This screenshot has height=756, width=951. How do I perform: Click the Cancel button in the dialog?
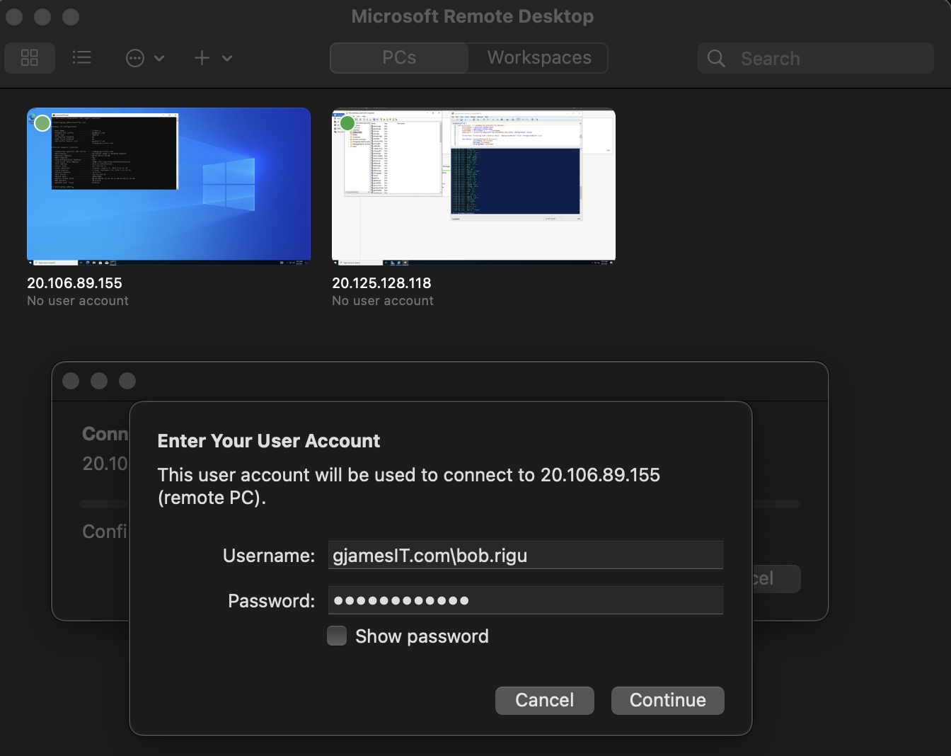click(544, 700)
